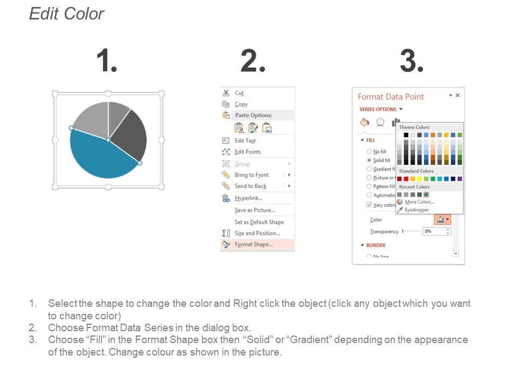Screen dimensions: 518x389
Task: Open the Series Options dropdown arrow
Action: pos(401,109)
